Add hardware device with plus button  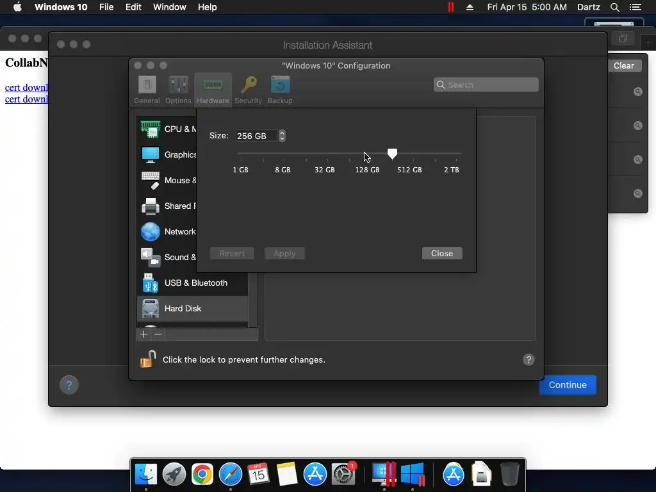point(144,334)
